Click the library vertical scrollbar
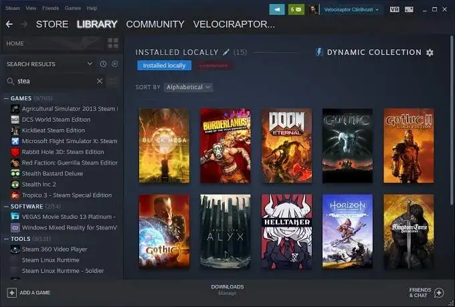The height and width of the screenshot is (307, 455). (452, 119)
